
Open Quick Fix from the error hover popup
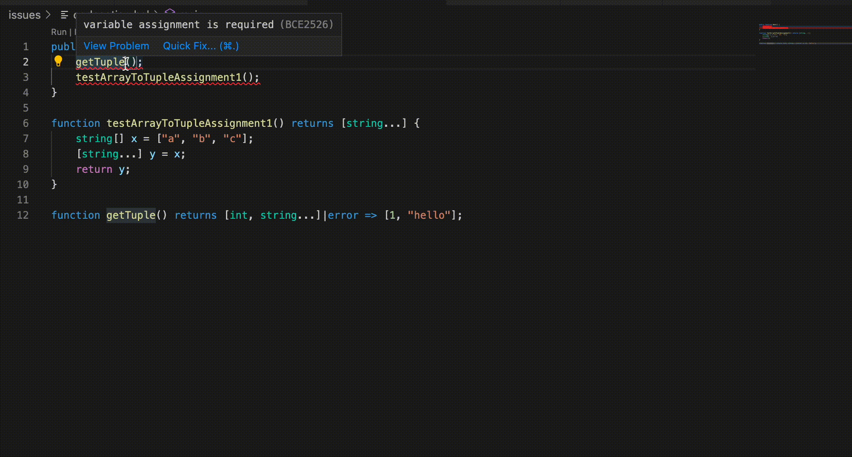tap(200, 46)
